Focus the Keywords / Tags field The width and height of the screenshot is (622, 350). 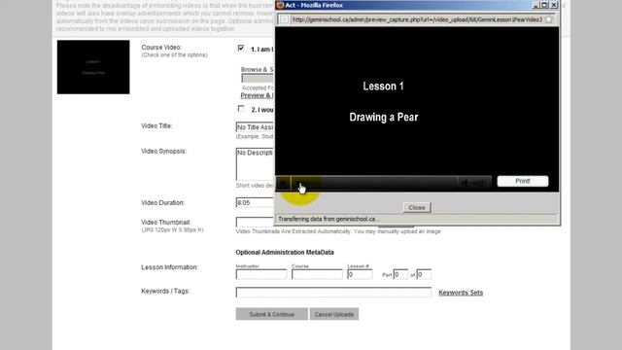click(333, 293)
